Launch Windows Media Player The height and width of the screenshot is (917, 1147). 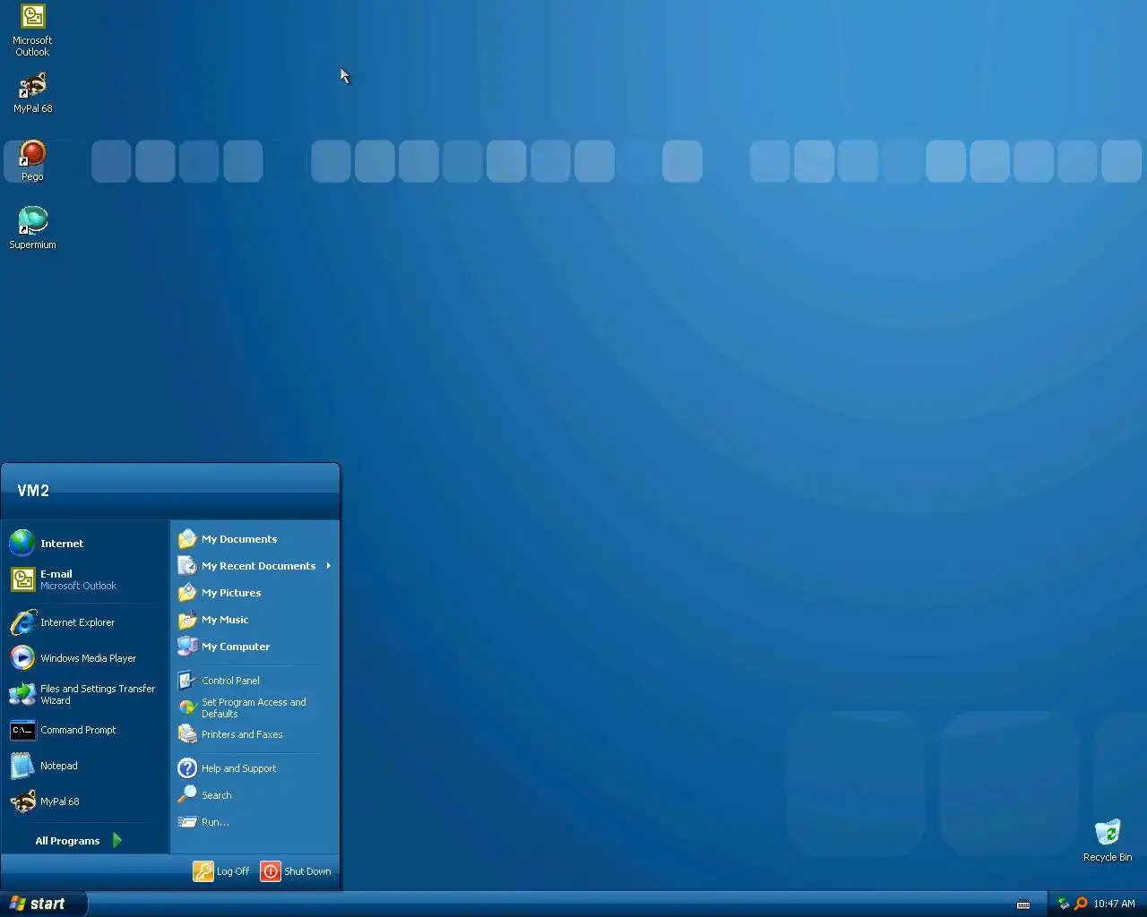coord(85,658)
